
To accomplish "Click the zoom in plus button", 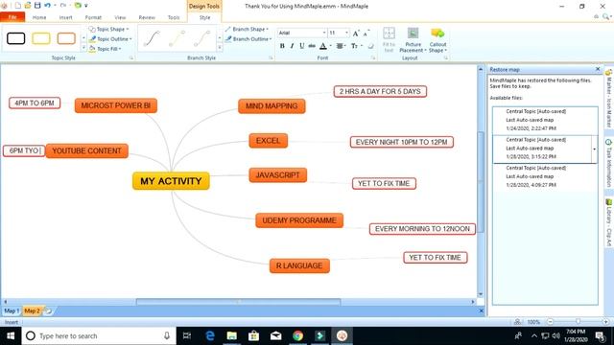I will click(605, 322).
